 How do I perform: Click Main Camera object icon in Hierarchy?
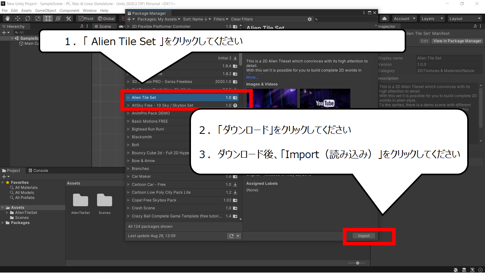[x=21, y=44]
